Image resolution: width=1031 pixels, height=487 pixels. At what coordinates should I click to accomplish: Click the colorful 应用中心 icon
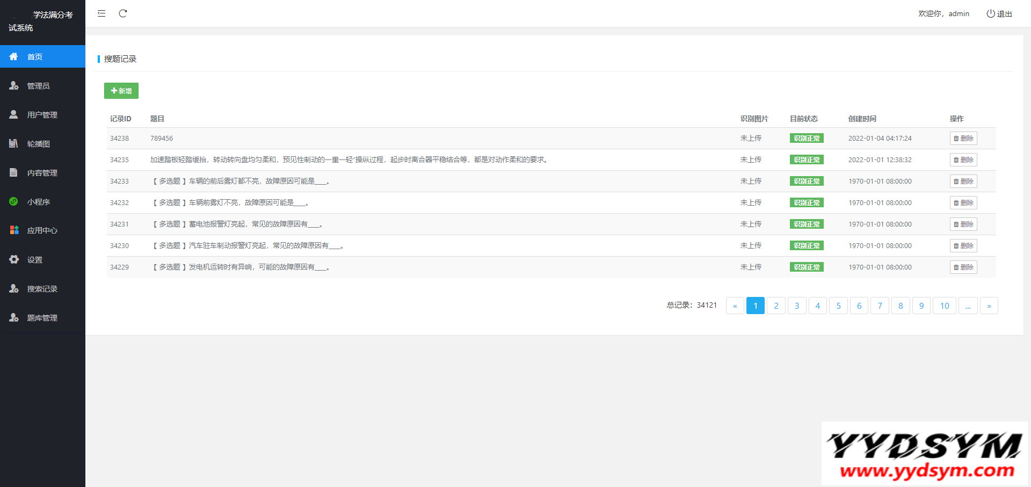[x=14, y=230]
